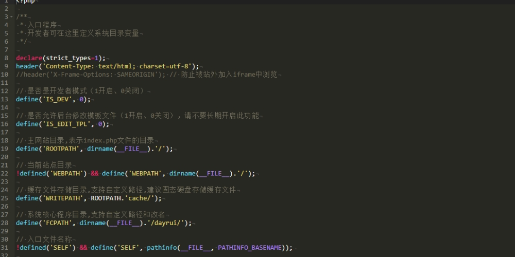The image size is (515, 257).
Task: Click the header Content-Type line
Action: click(108, 66)
